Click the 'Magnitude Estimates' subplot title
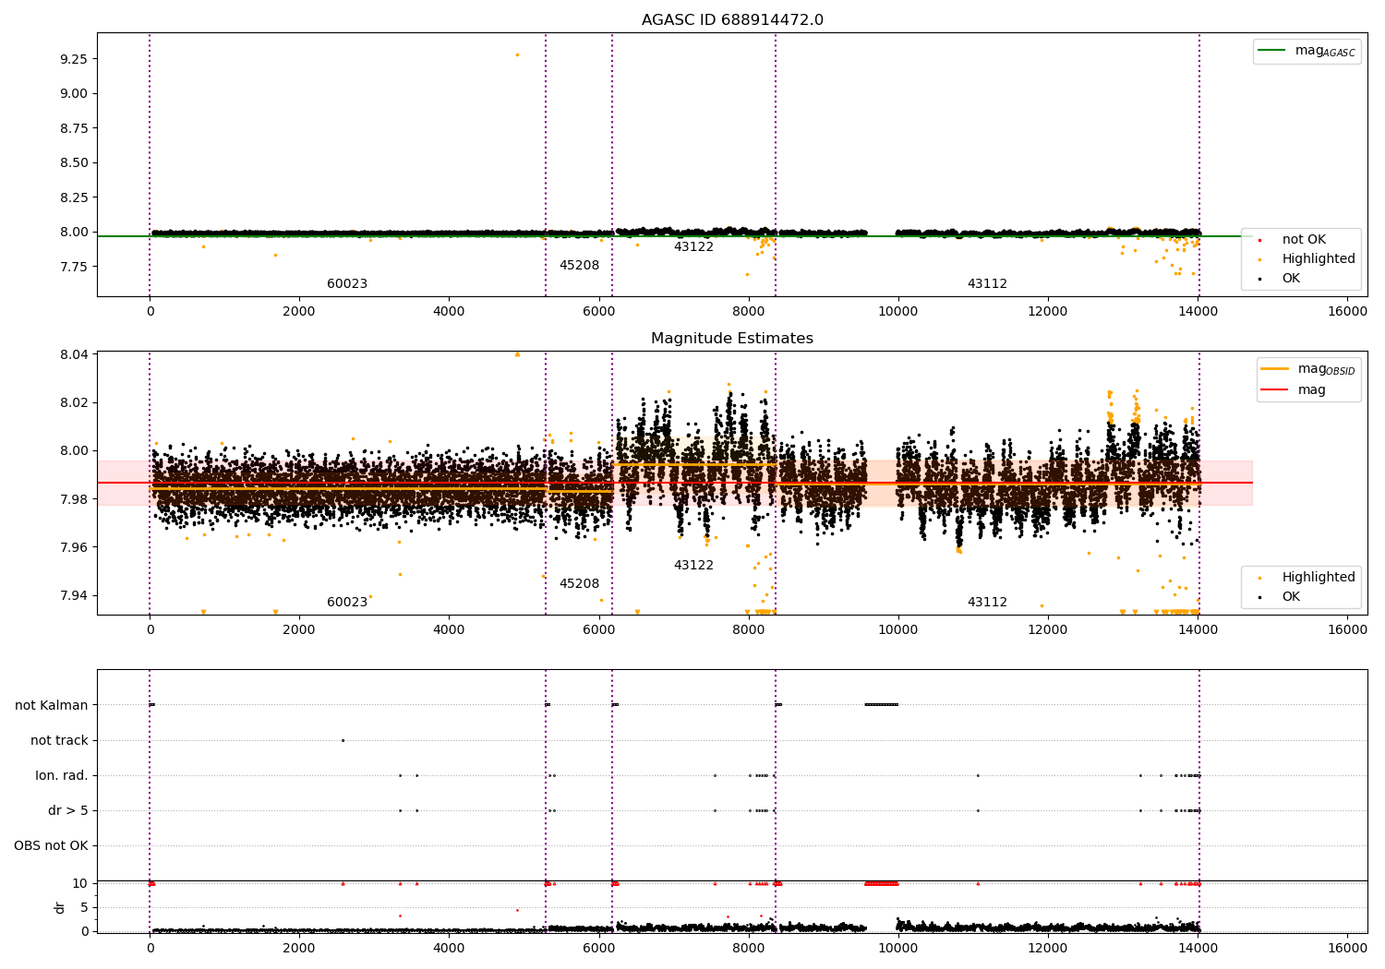The height and width of the screenshot is (969, 1385). pos(732,339)
